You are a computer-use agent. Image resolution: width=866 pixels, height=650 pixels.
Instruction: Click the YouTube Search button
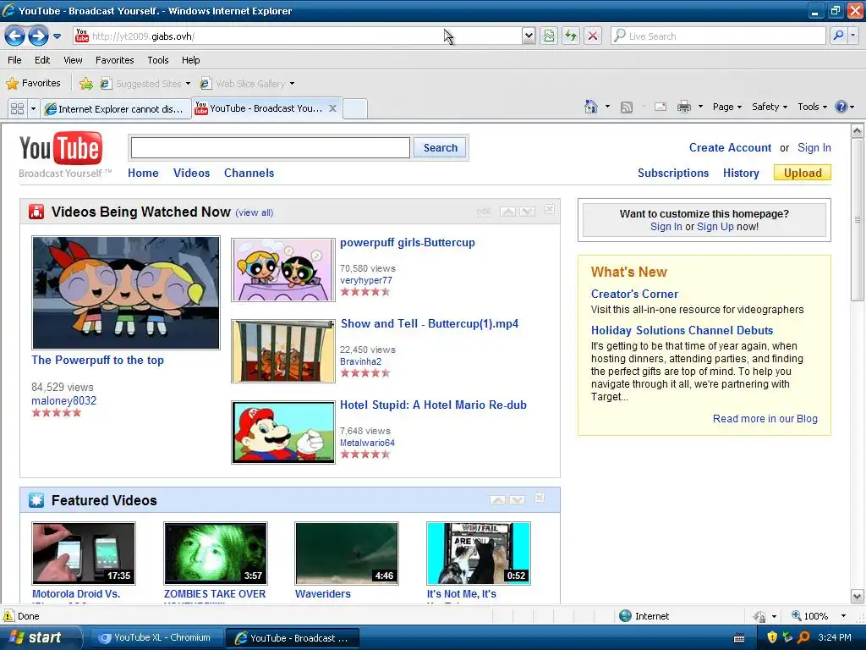pyautogui.click(x=440, y=147)
